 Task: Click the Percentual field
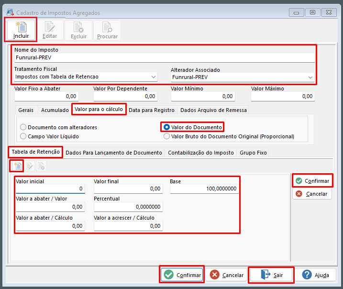pos(128,207)
